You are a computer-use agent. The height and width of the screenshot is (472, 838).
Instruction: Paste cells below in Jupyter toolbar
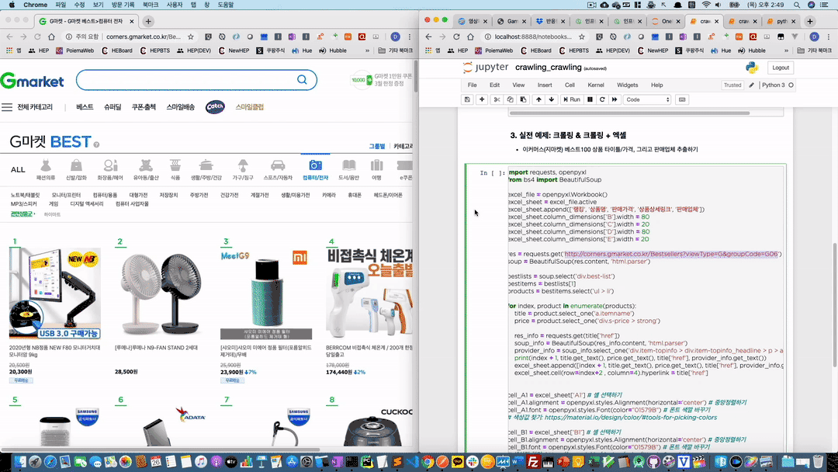[523, 99]
